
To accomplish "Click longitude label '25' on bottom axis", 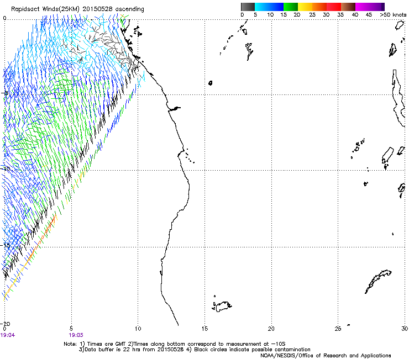I will [x=338, y=329].
